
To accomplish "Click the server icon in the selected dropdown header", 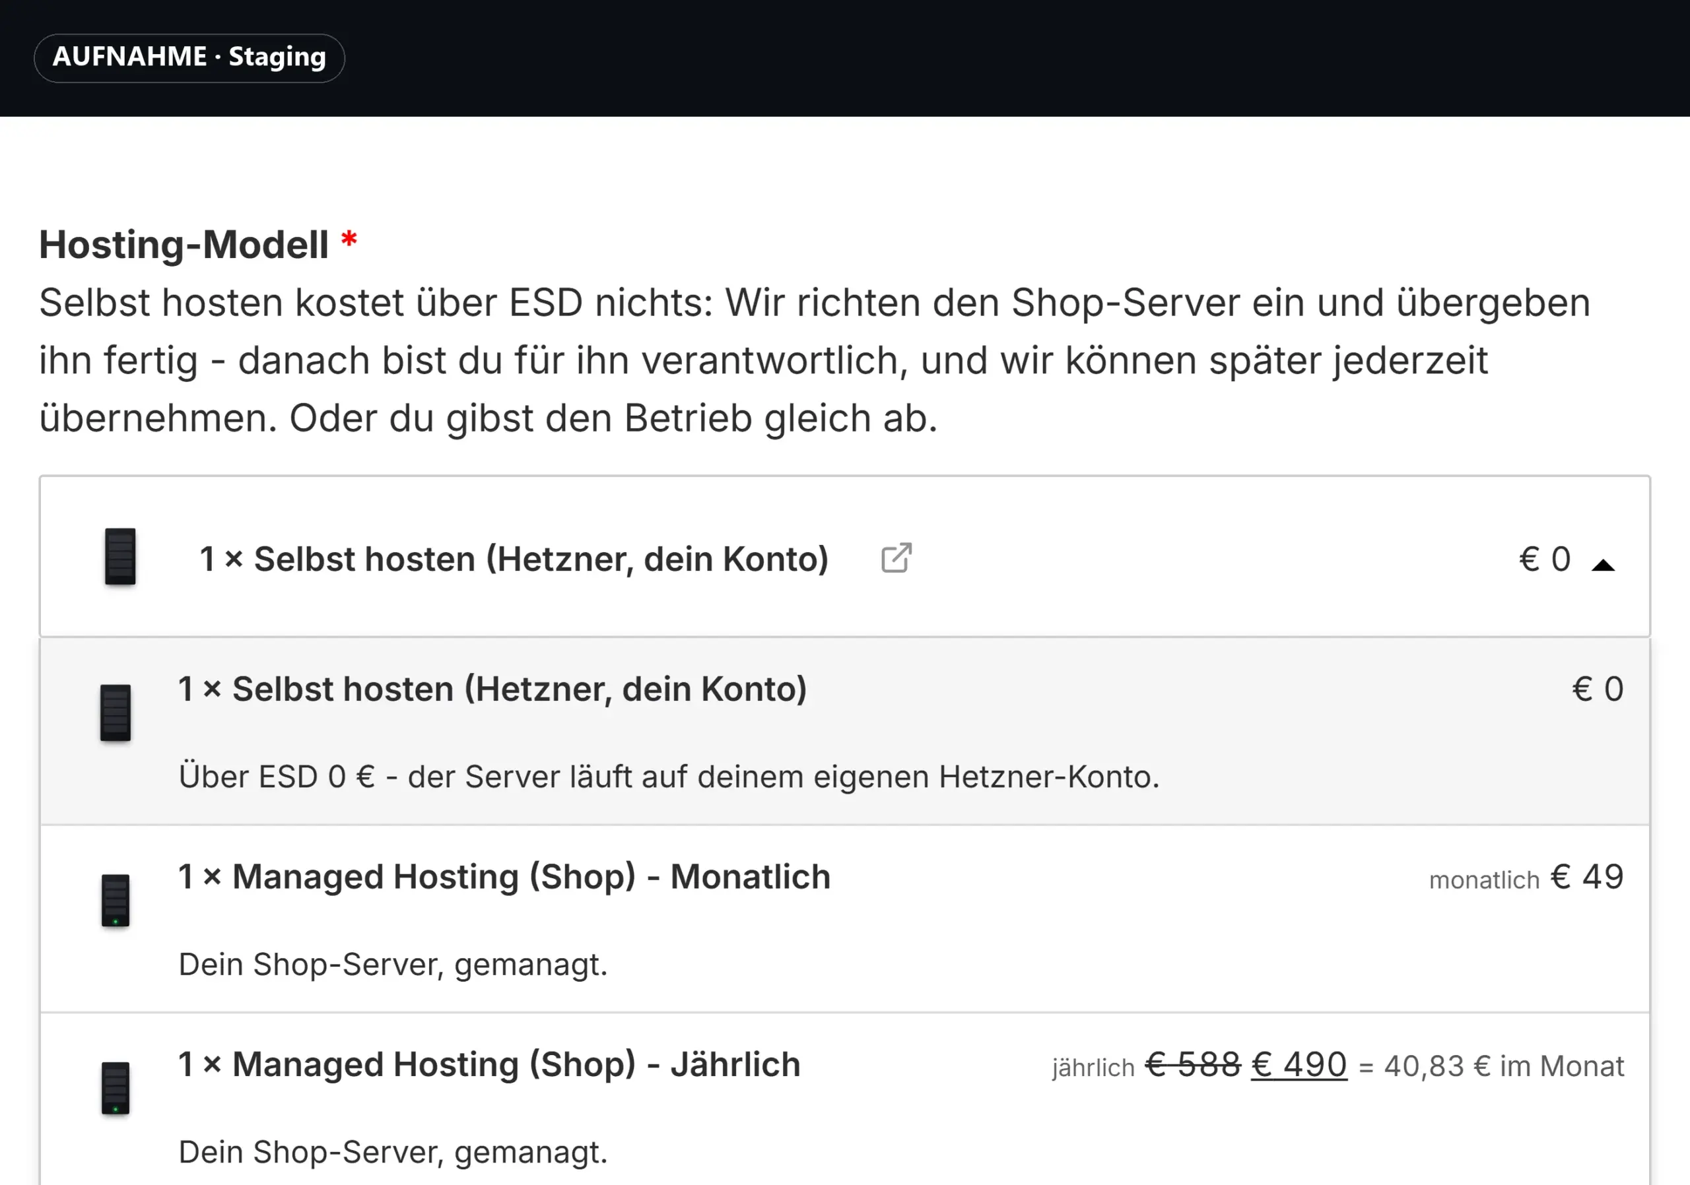I will (120, 557).
